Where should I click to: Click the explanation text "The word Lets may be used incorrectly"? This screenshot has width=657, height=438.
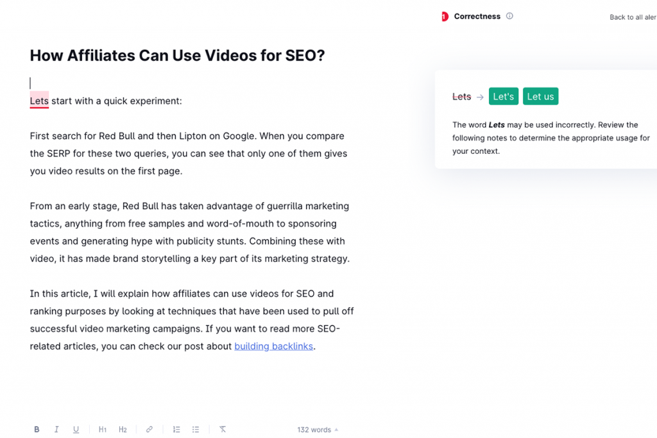pyautogui.click(x=551, y=138)
